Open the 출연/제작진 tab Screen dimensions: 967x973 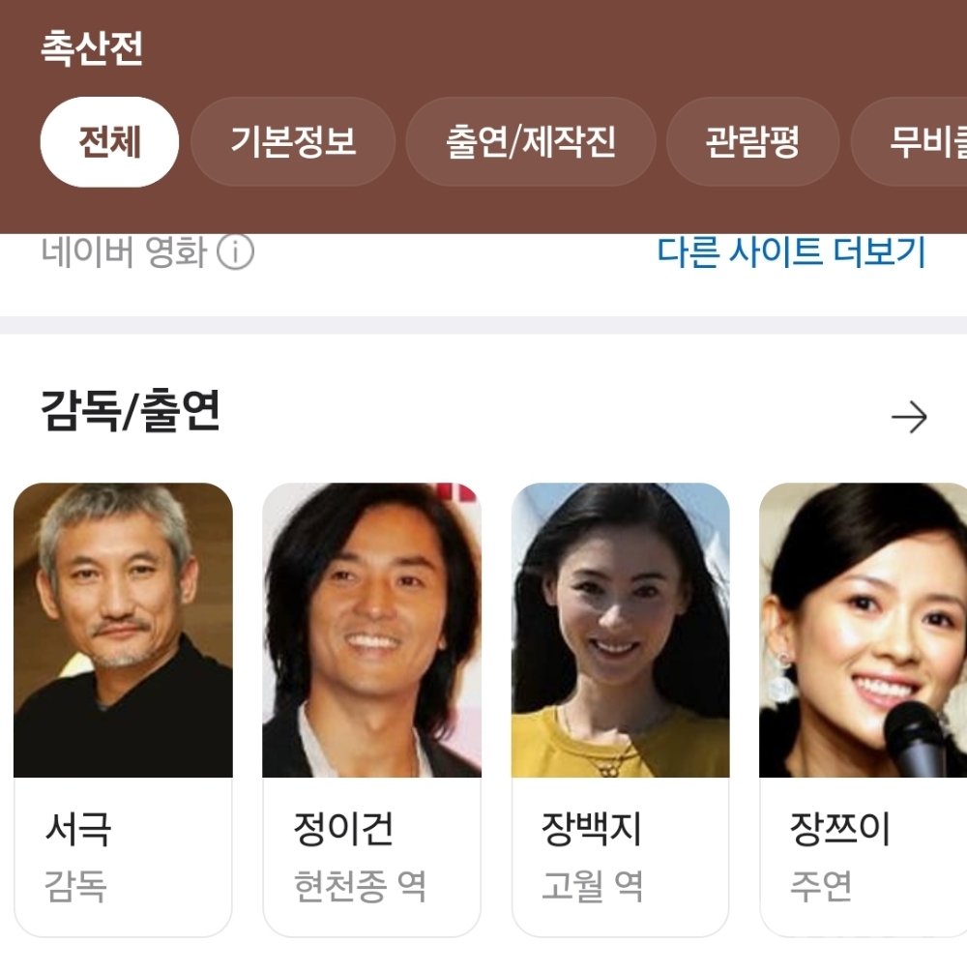(531, 141)
